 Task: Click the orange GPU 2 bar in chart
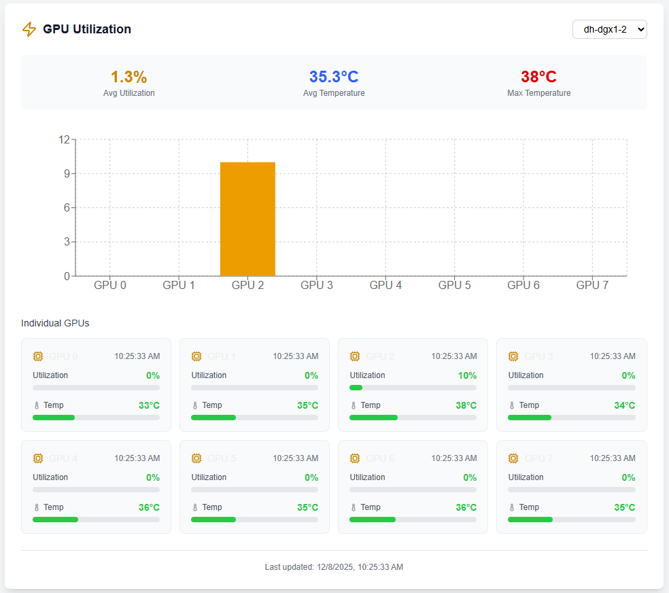(247, 219)
